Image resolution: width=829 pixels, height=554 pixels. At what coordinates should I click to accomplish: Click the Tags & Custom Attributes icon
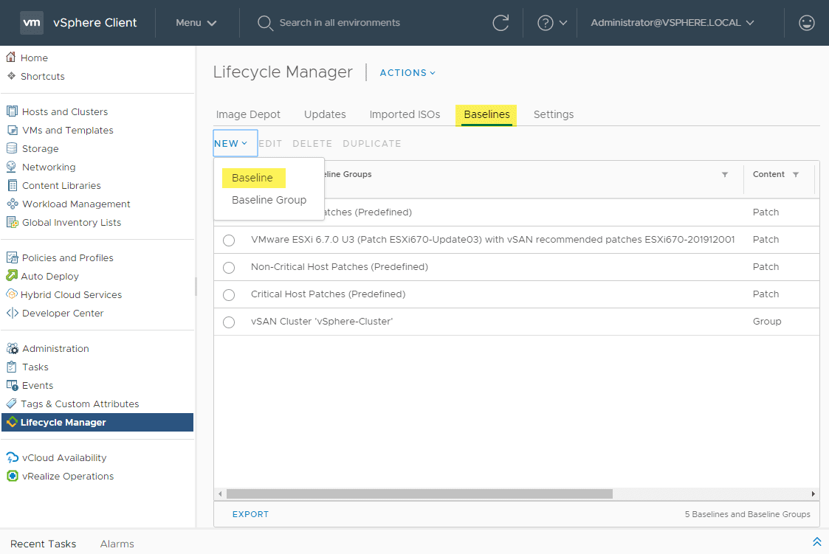click(x=12, y=404)
